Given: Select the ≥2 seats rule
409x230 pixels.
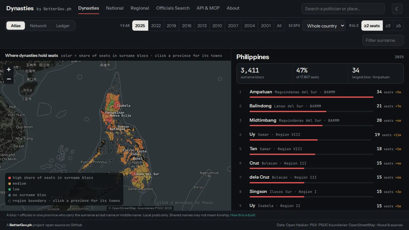Looking at the screenshot, I should pyautogui.click(x=372, y=26).
